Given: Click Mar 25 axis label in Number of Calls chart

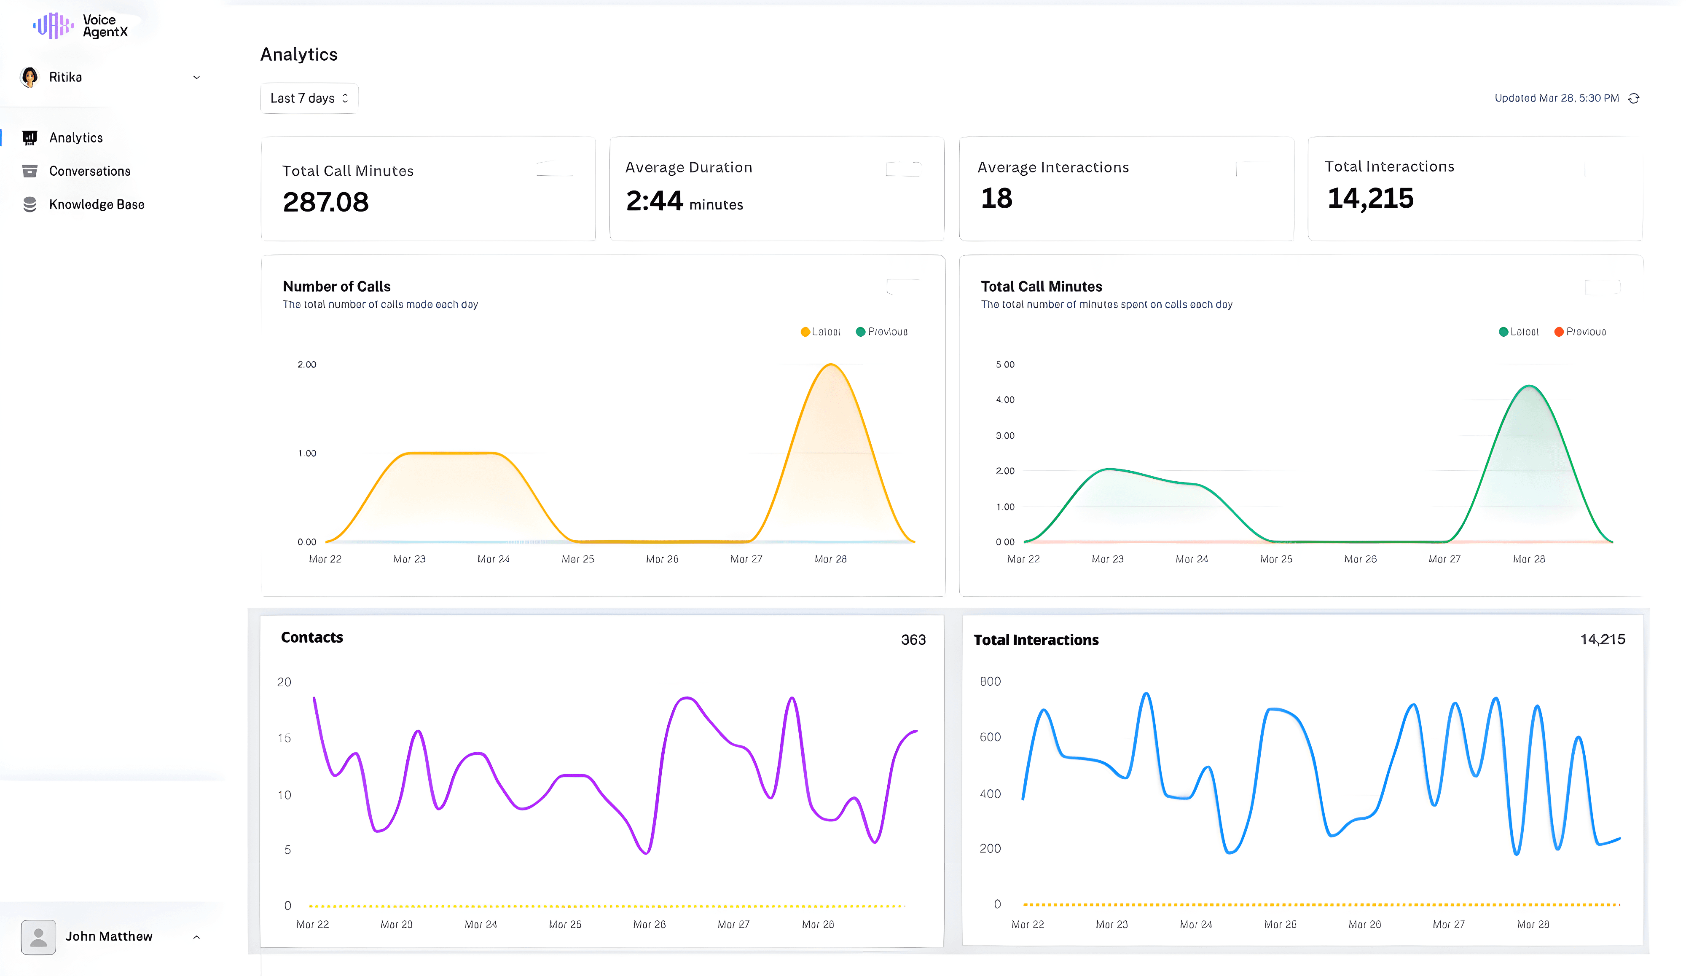Looking at the screenshot, I should point(578,559).
